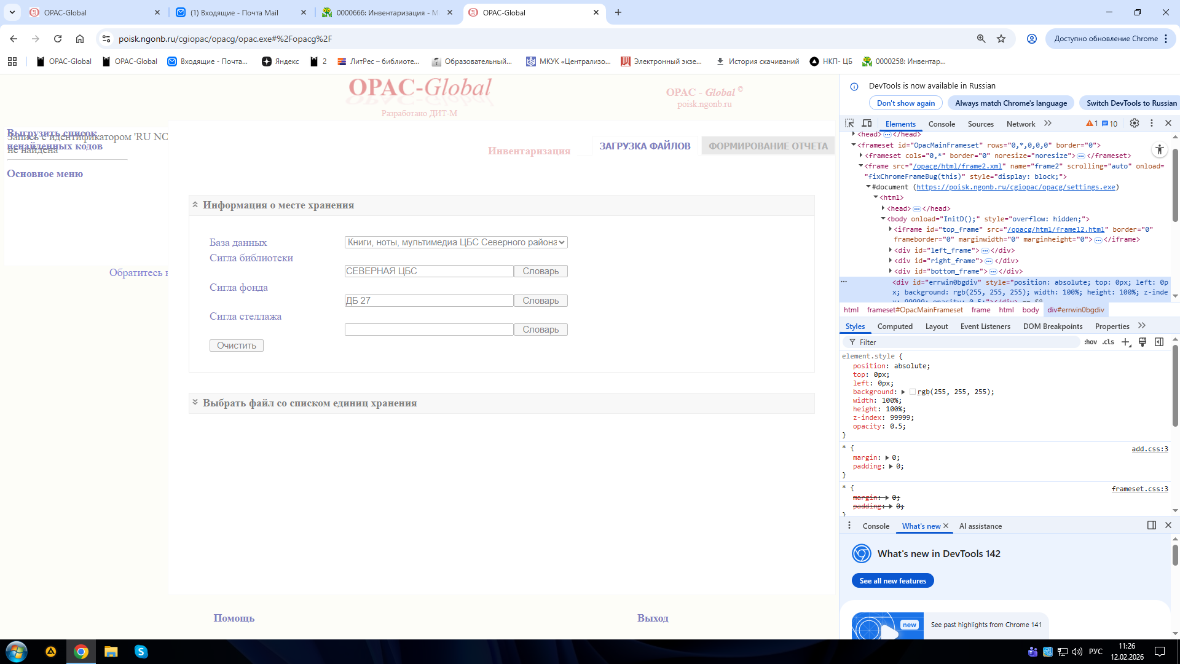1180x664 pixels.
Task: Close the DevTools panel
Action: click(x=1168, y=124)
